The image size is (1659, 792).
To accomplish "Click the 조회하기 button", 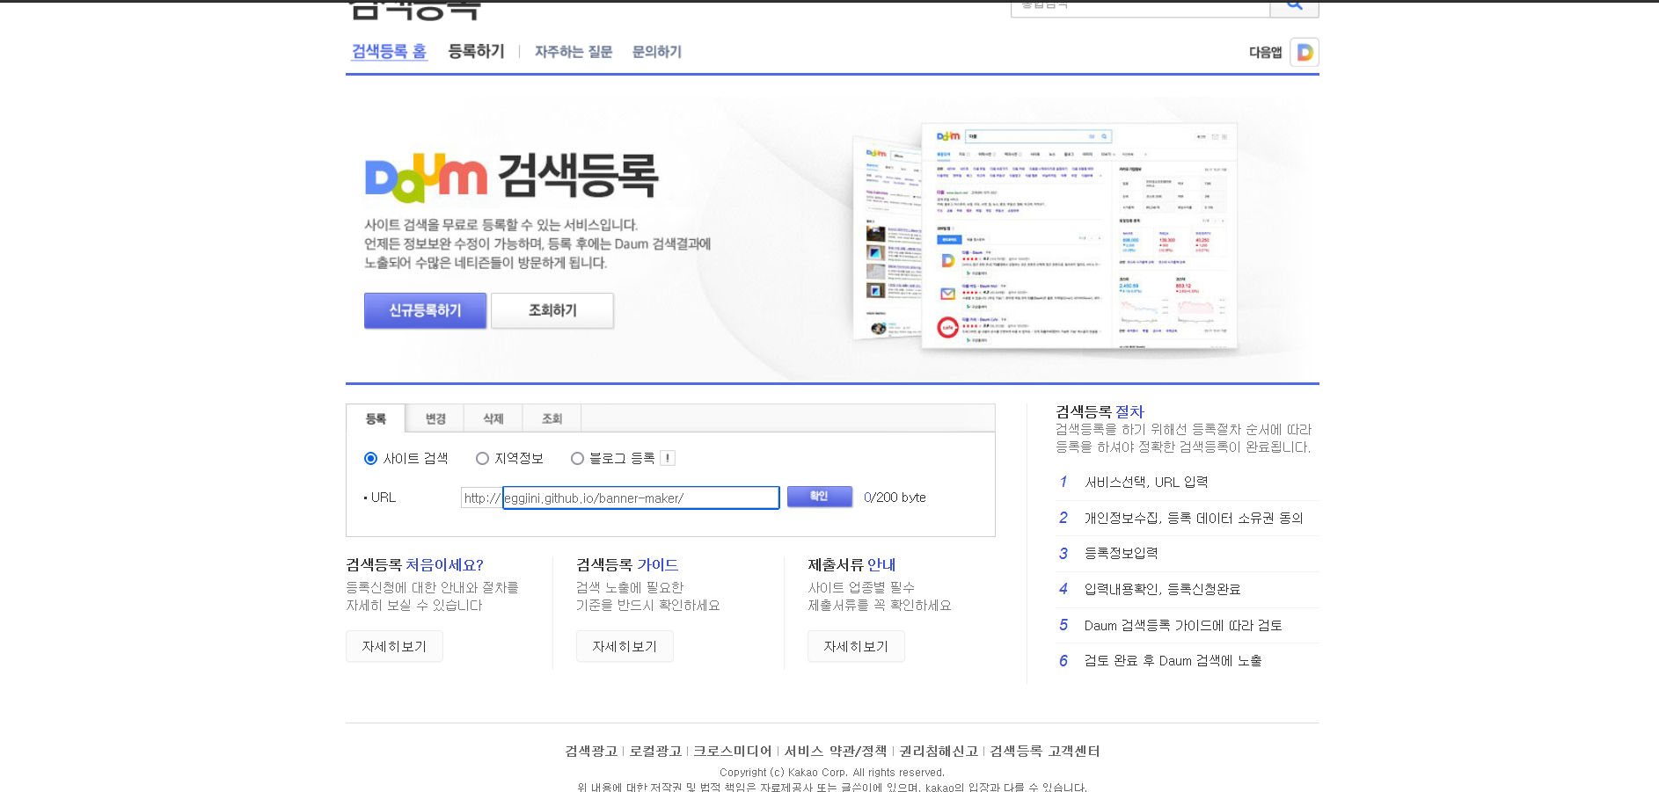I will point(552,310).
